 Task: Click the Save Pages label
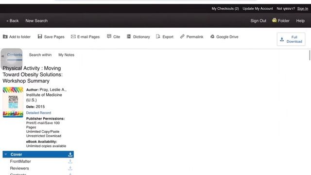point(54,37)
